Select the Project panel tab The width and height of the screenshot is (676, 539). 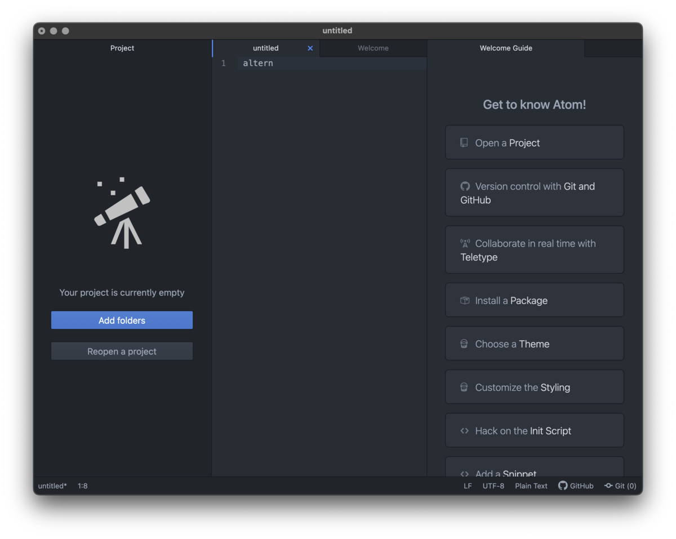pos(122,48)
